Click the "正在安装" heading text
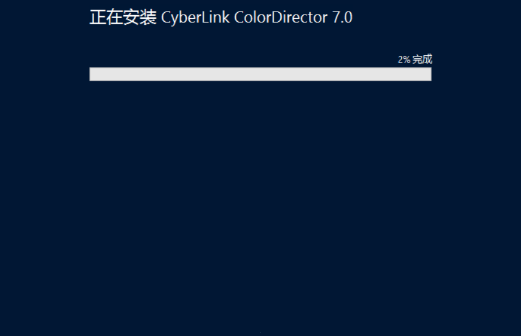This screenshot has height=336, width=521. (123, 17)
